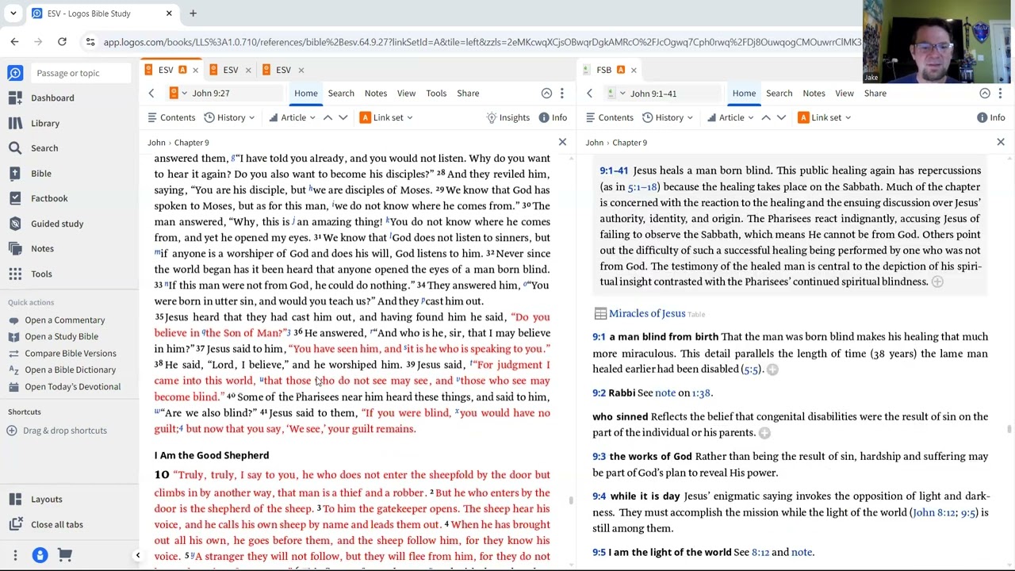
Task: Toggle Contents pane in FSB panel
Action: [610, 117]
